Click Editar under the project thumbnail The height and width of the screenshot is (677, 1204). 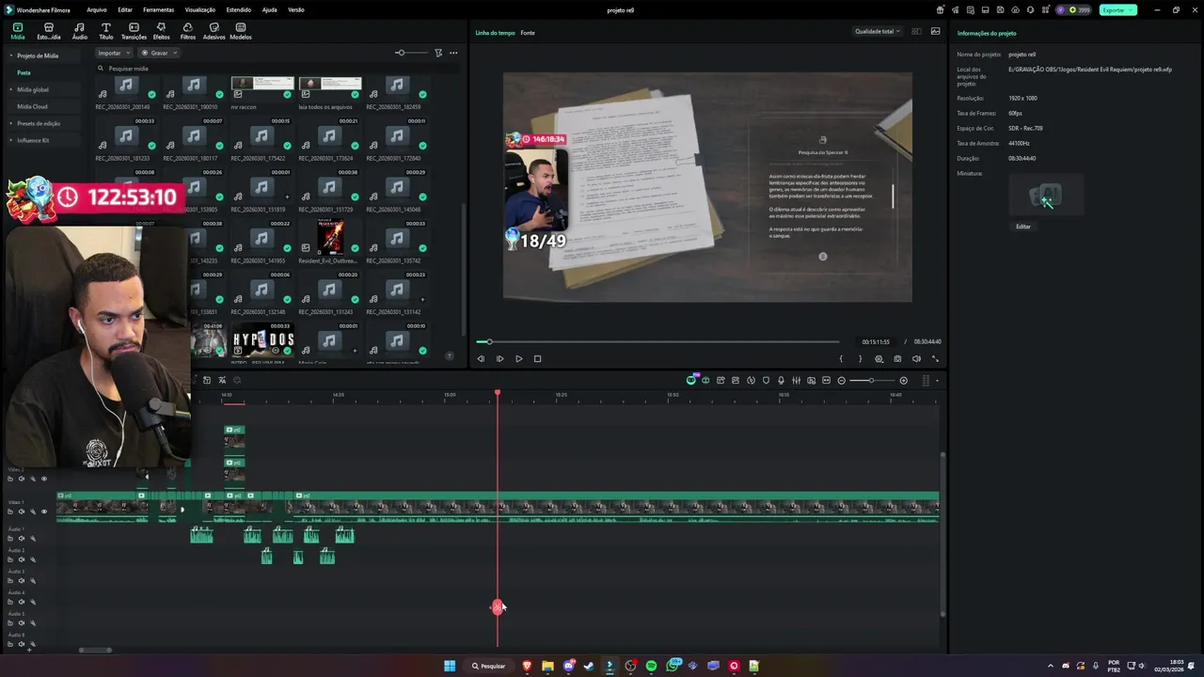click(1023, 227)
